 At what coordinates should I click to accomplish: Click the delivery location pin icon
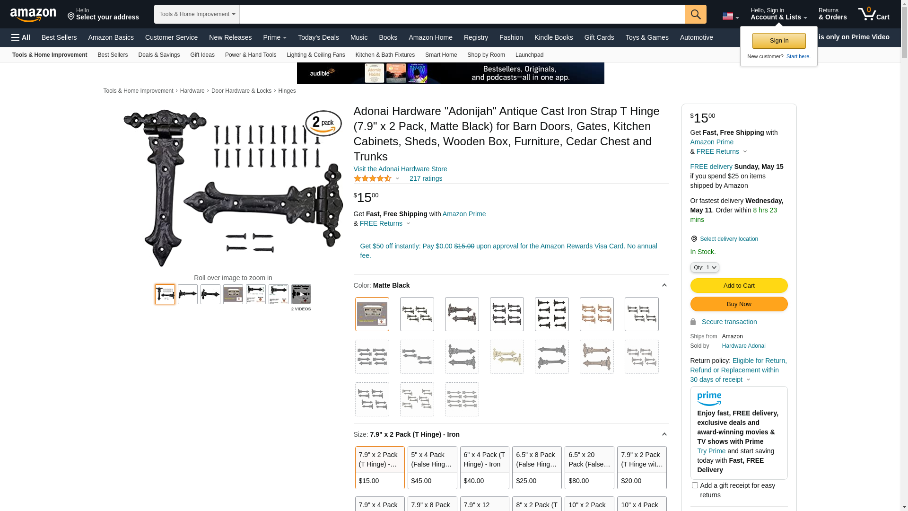pyautogui.click(x=694, y=239)
